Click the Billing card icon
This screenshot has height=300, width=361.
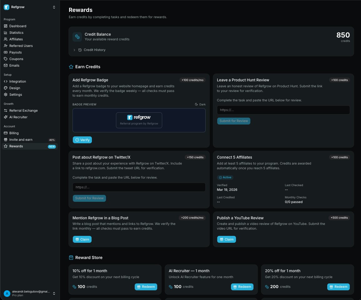point(6,133)
